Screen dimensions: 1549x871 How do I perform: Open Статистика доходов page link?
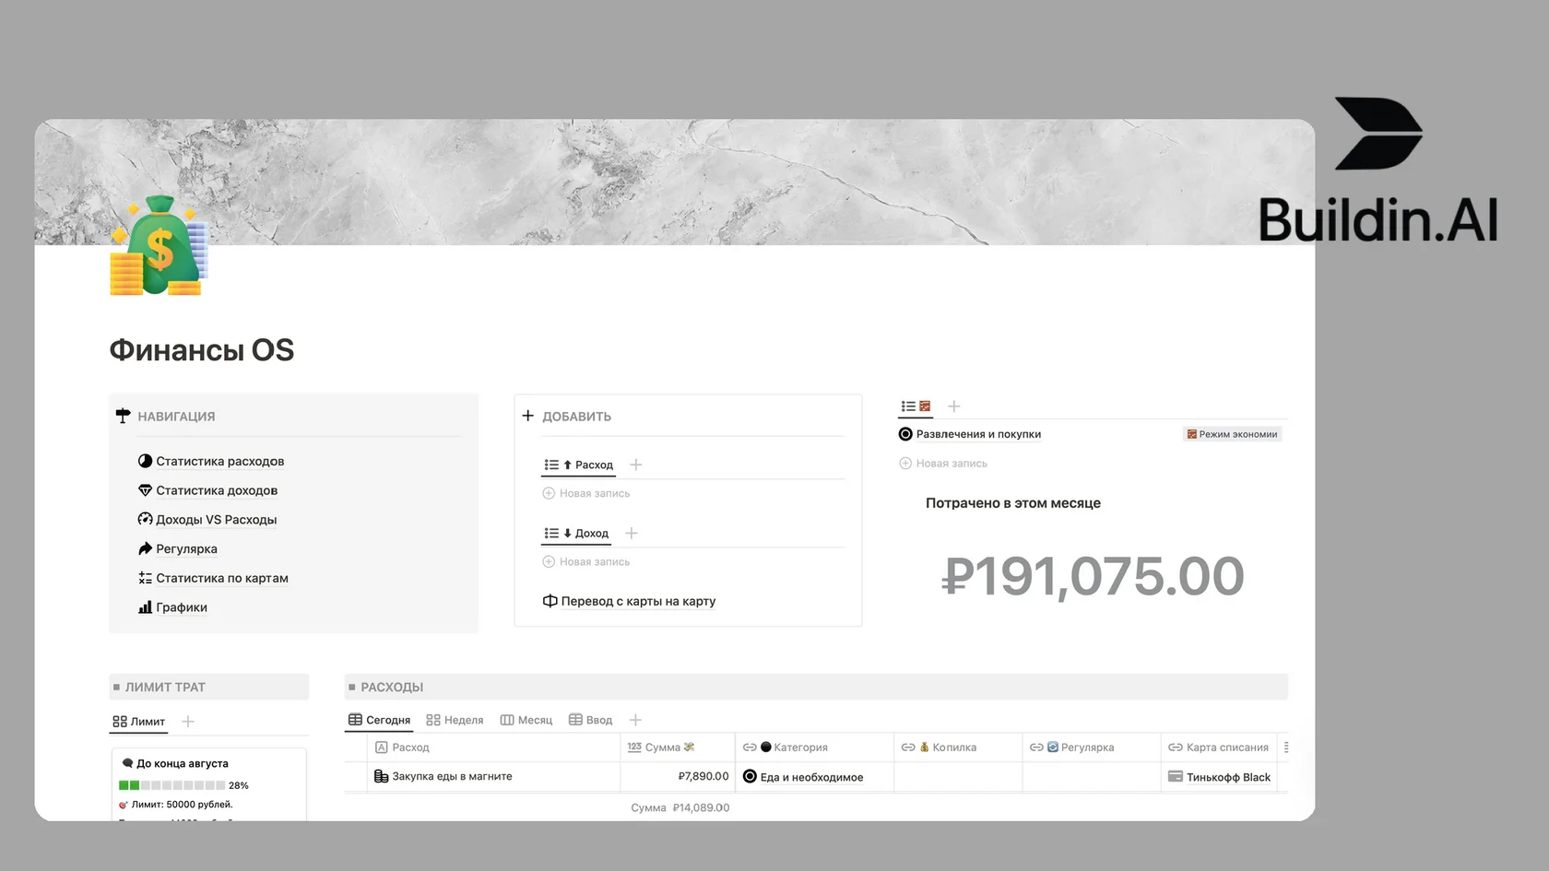click(217, 491)
